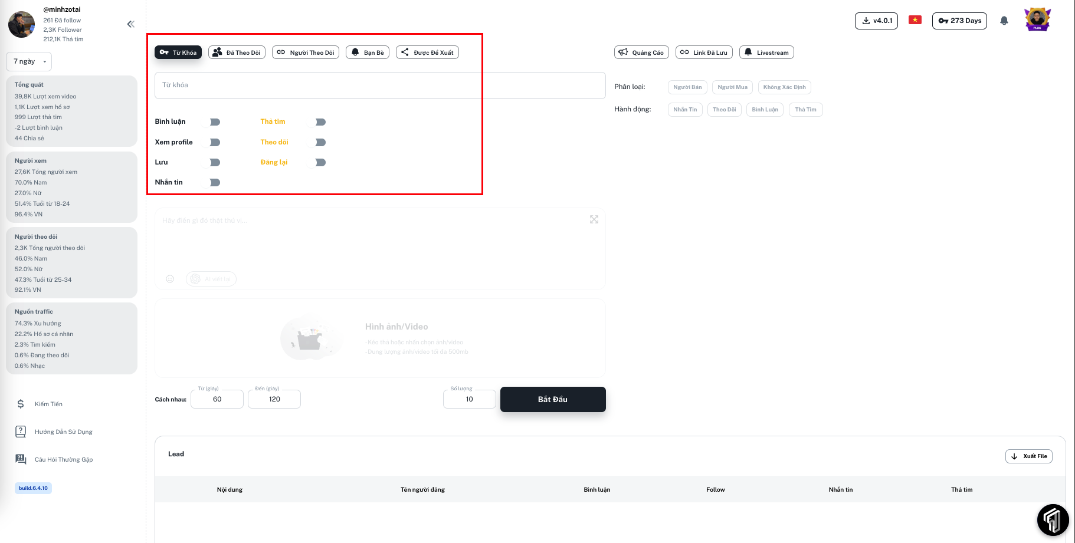Switch to the Đã Theo Dõi tab
The height and width of the screenshot is (543, 1075).
point(237,52)
